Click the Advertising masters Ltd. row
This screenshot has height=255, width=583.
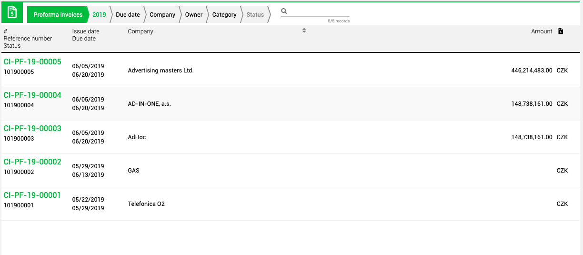click(291, 71)
